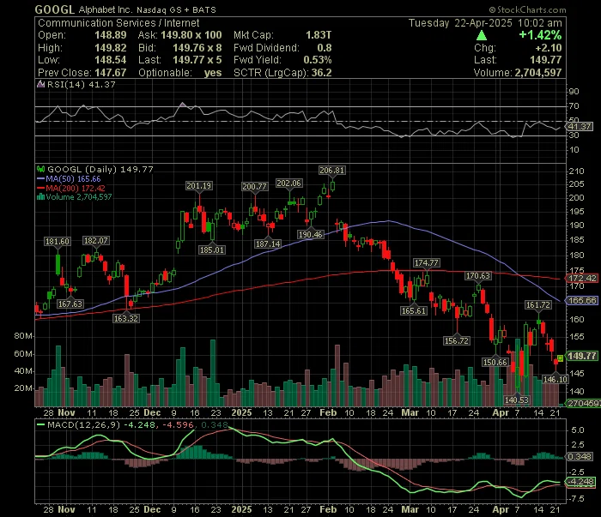Click the Ask quote 149.80 x 100
The image size is (601, 517).
(191, 35)
